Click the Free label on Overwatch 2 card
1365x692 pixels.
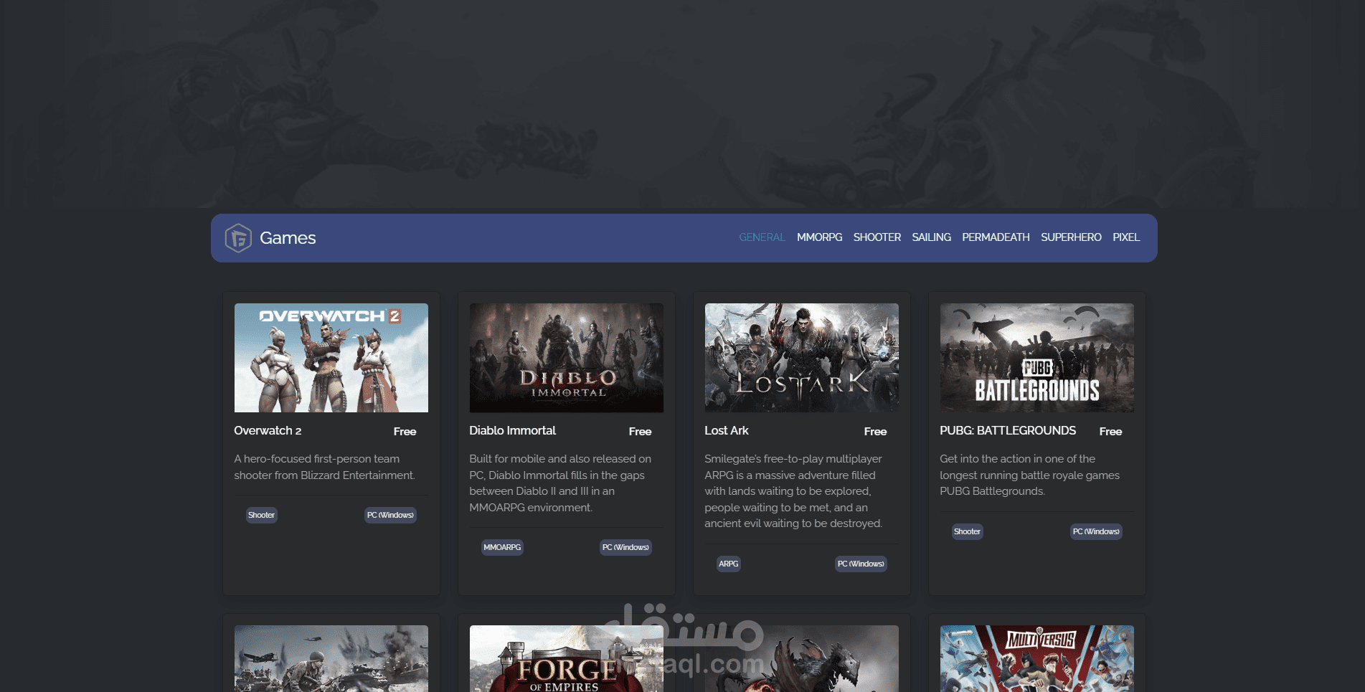click(405, 431)
